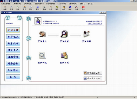
Task: Open 帮助 help icon in toolbar
Action: [37, 8]
